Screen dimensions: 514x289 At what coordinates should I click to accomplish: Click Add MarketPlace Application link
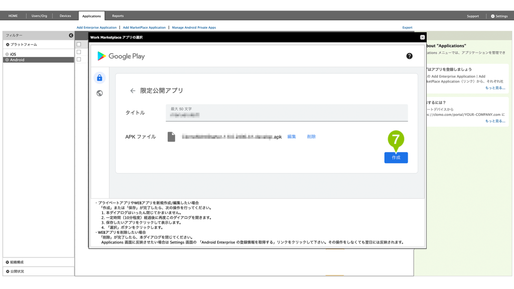[x=144, y=28]
